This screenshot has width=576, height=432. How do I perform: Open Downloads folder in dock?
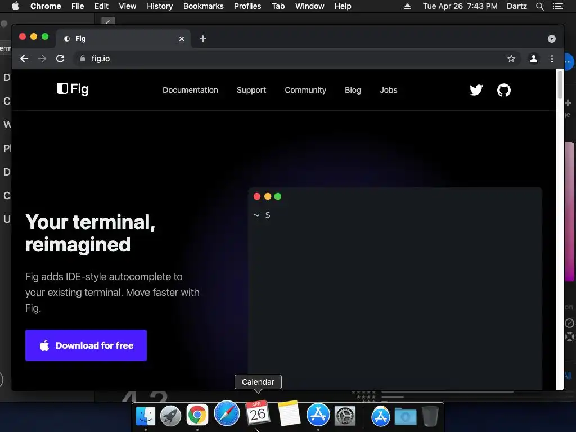[x=406, y=417]
